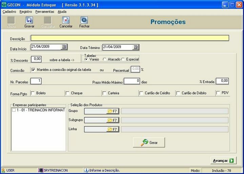The image size is (244, 174).
Task: Open the Registro menu
Action: click(x=26, y=12)
